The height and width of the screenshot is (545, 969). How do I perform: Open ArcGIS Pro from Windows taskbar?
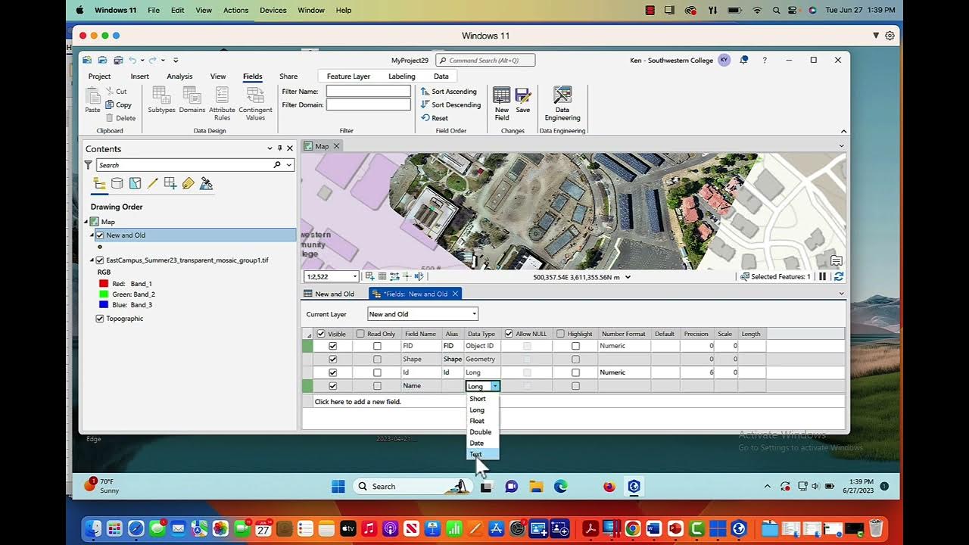(x=634, y=487)
